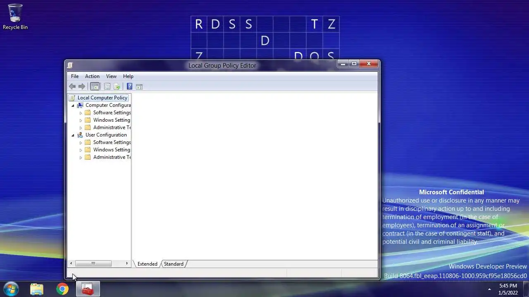Select Administrative Templates label under Computer Configuration

click(112, 127)
